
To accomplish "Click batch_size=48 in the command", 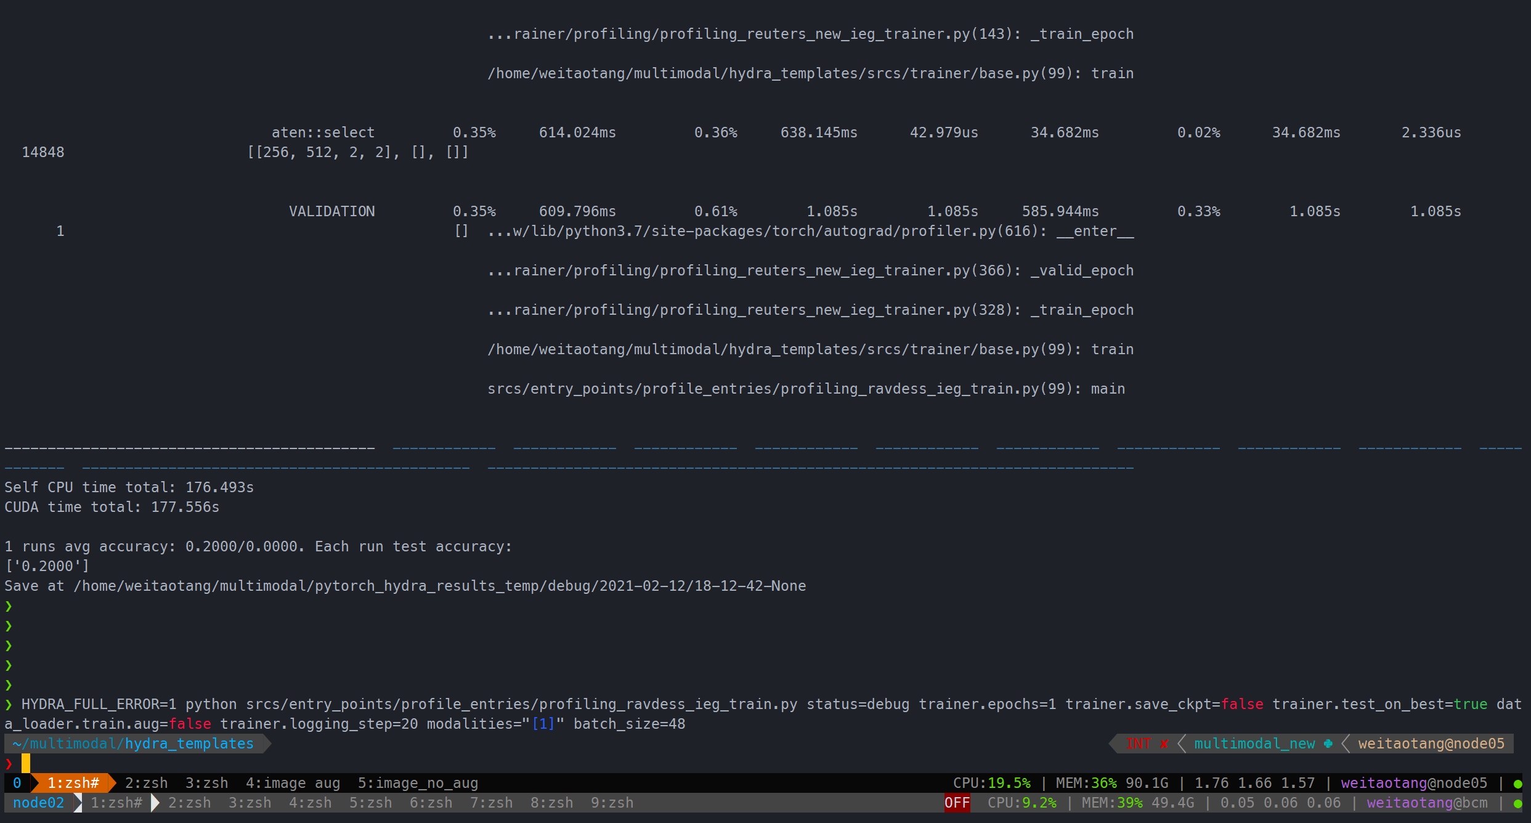I will 630,724.
